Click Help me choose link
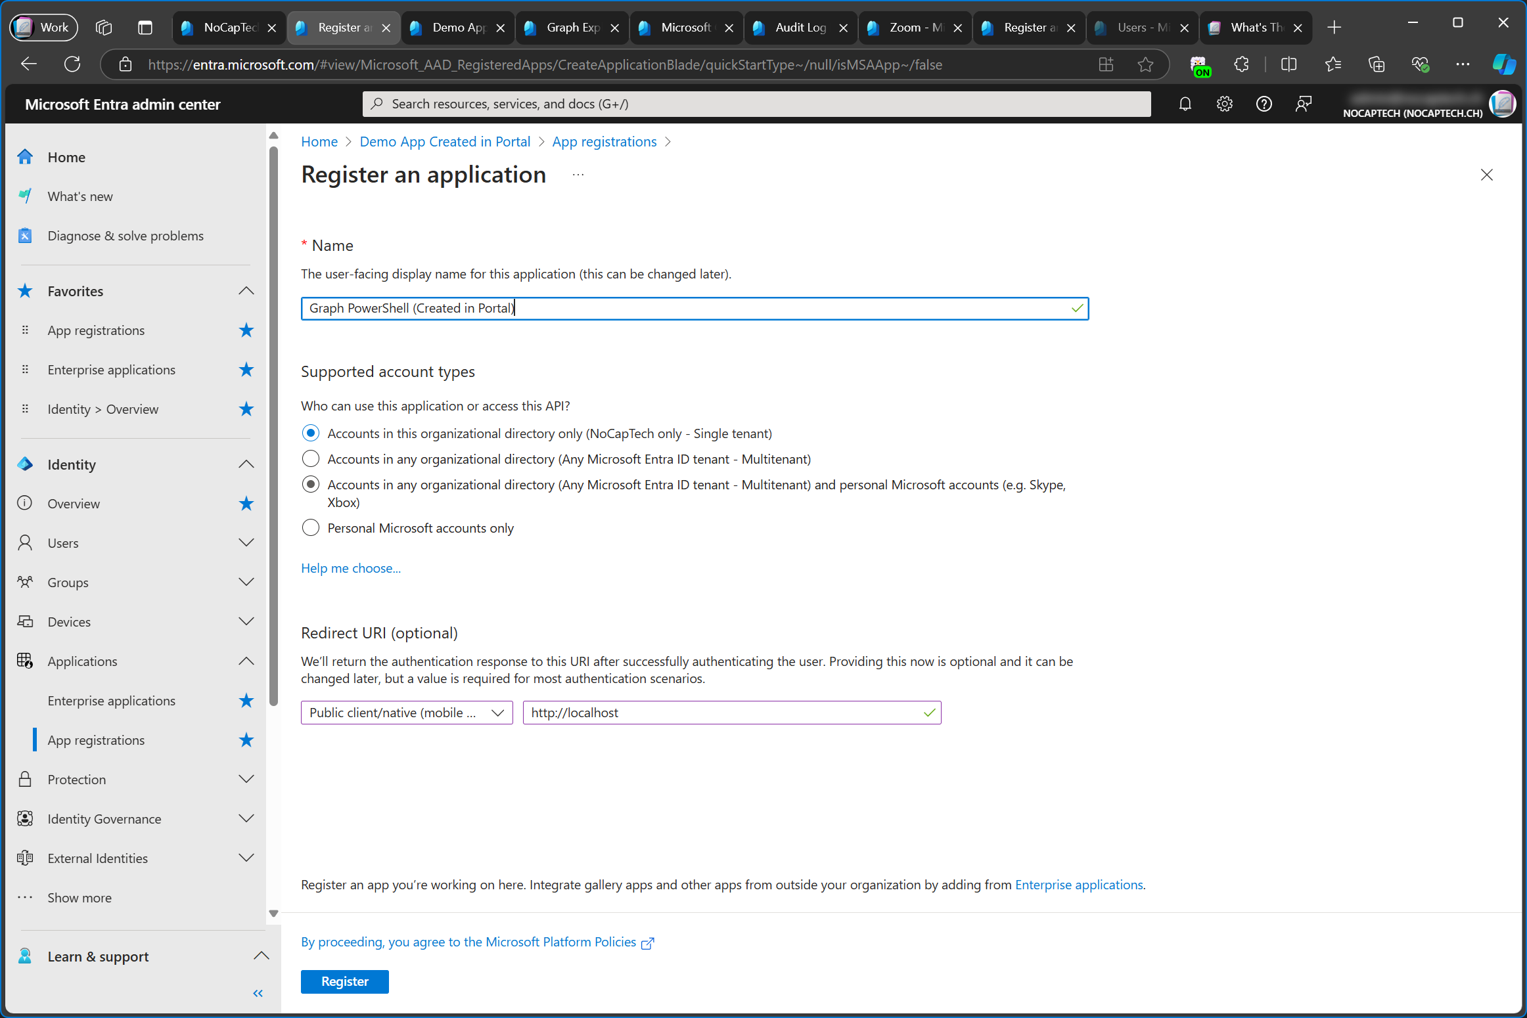 [x=350, y=567]
